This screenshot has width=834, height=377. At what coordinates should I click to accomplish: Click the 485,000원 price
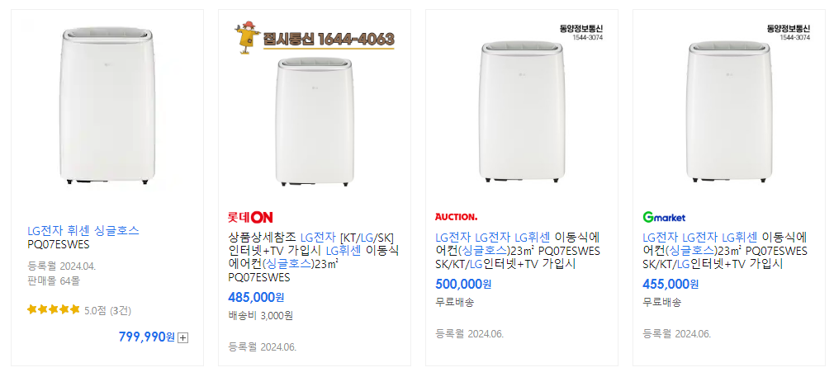[x=256, y=297]
